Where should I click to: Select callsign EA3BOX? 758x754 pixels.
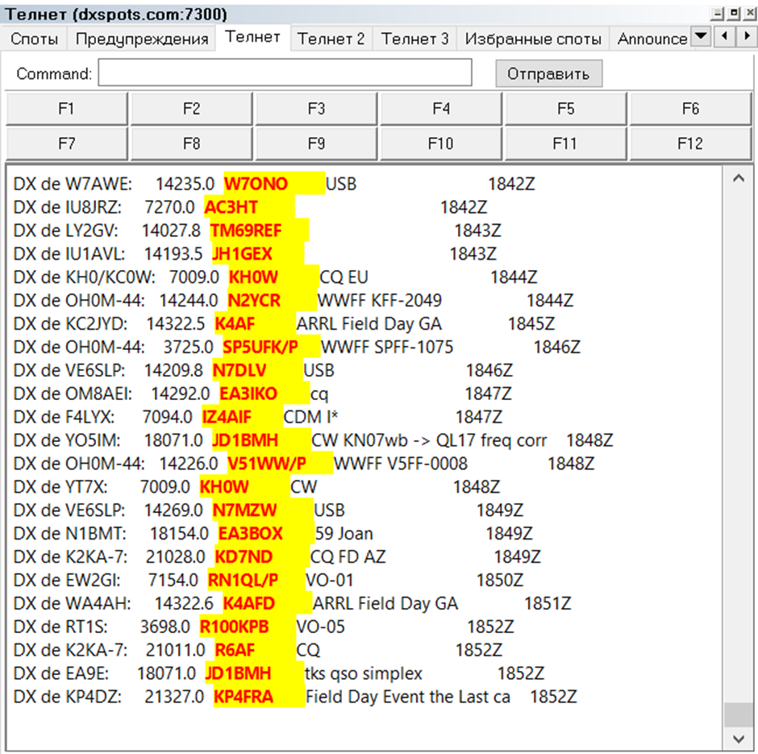click(x=250, y=534)
